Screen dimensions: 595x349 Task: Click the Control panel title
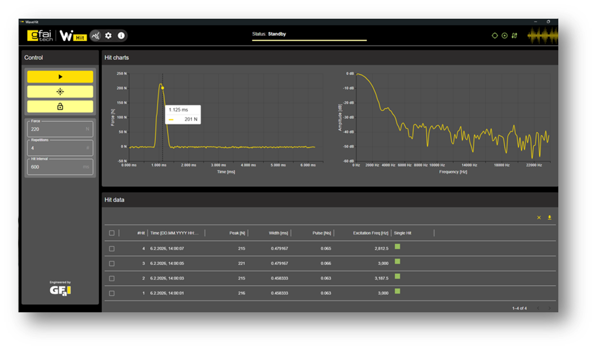(33, 58)
